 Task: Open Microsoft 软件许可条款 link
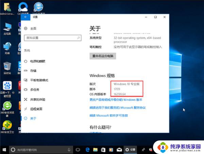[108, 115]
